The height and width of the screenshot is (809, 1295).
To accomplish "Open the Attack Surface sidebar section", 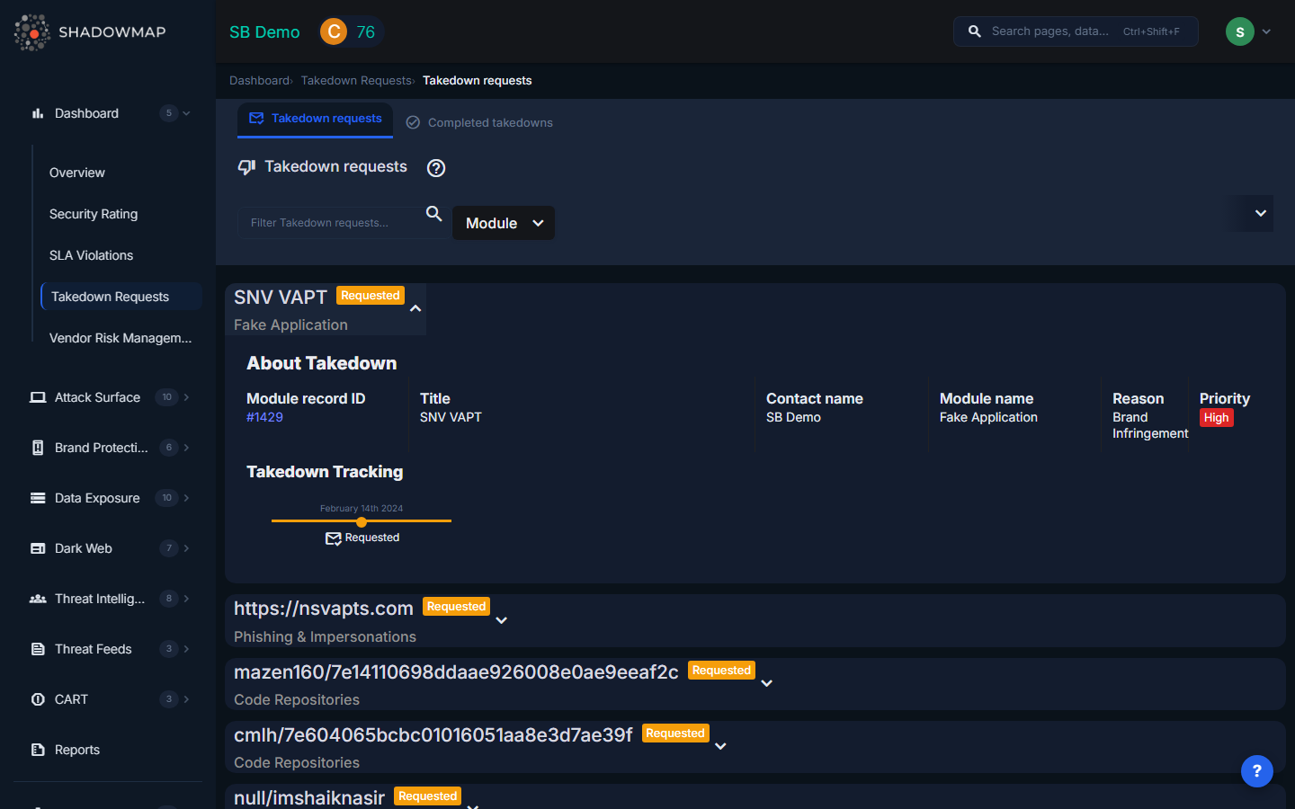I will coord(97,397).
